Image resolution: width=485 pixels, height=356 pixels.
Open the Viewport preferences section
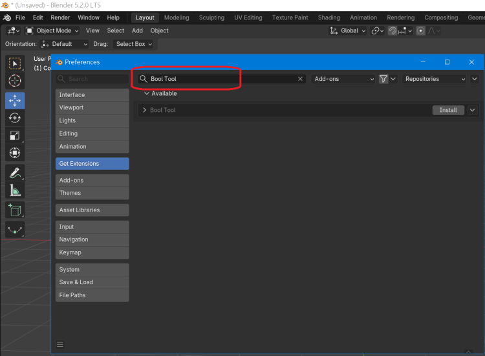pyautogui.click(x=92, y=107)
